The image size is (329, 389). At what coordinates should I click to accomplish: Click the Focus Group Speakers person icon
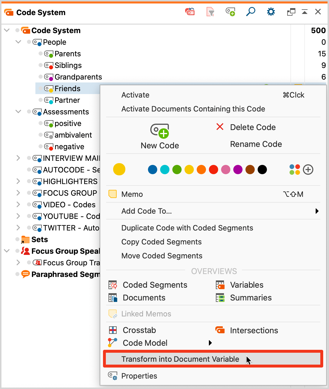26,251
